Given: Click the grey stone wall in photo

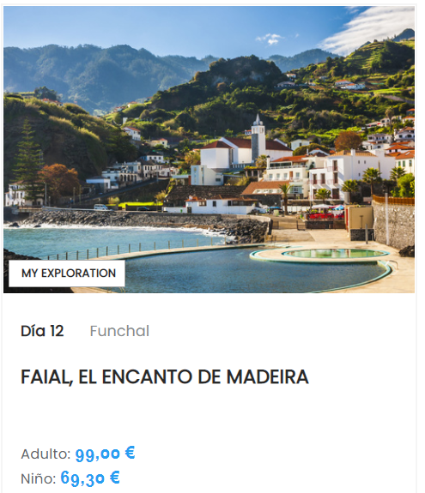Looking at the screenshot, I should click(393, 225).
